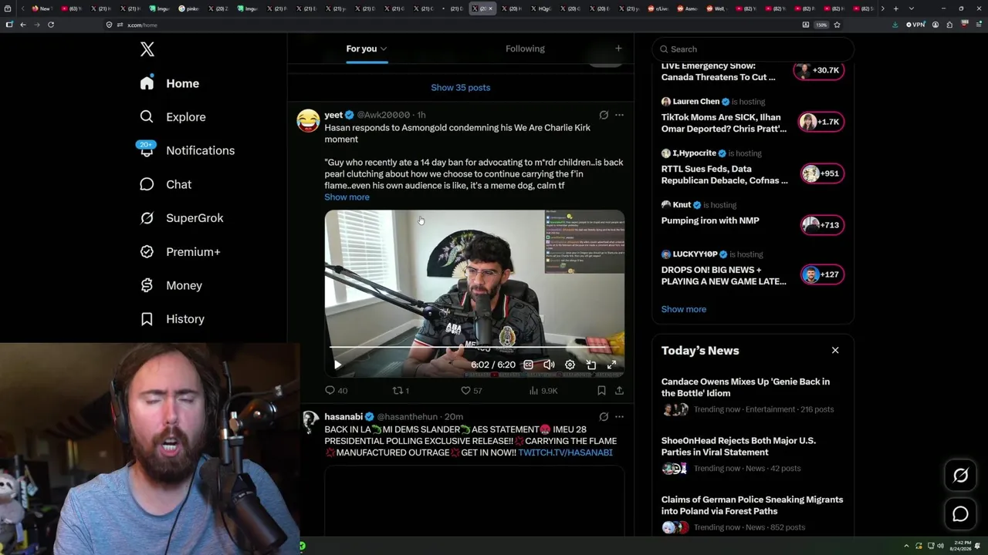Open Grok actions on yeet's post
The height and width of the screenshot is (555, 988).
point(604,115)
